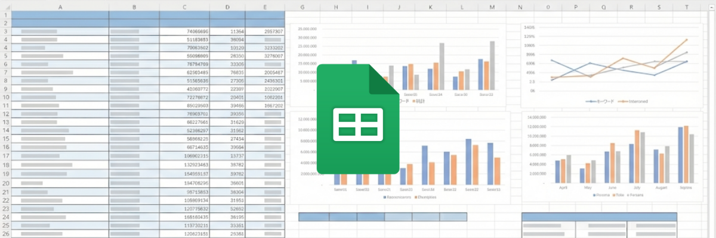Screen dimensions: 716x238
Task: Click the select-all corner box
Action: 5,7
